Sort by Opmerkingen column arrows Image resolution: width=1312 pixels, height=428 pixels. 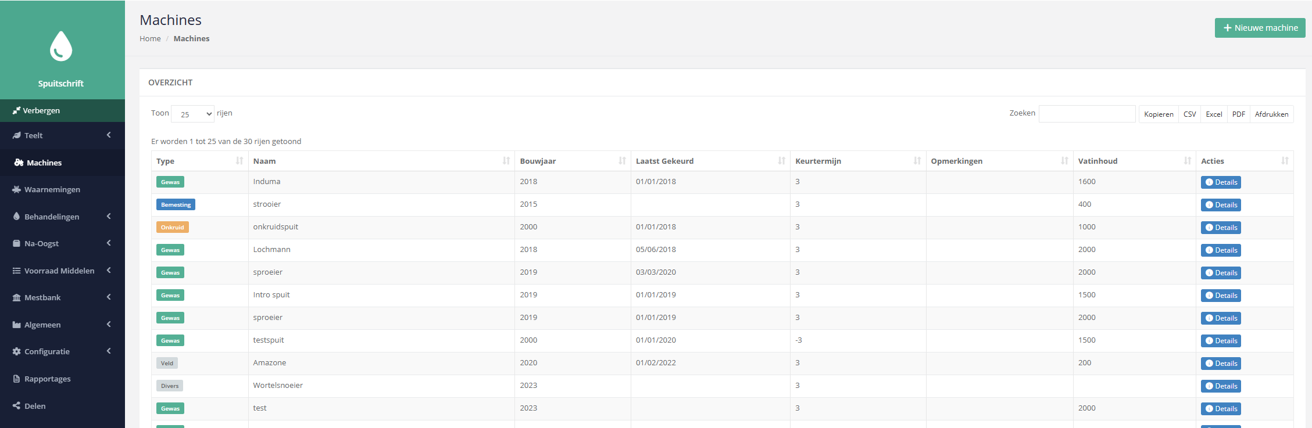click(x=1065, y=161)
